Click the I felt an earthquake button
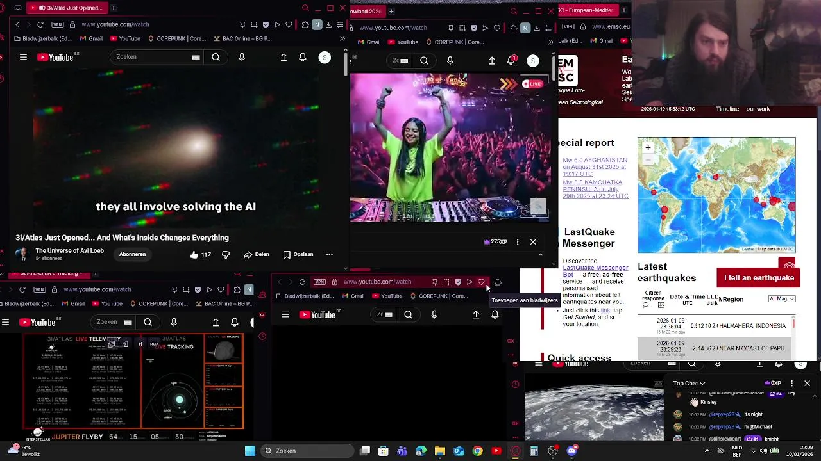Viewport: 821px width, 461px height. point(759,278)
